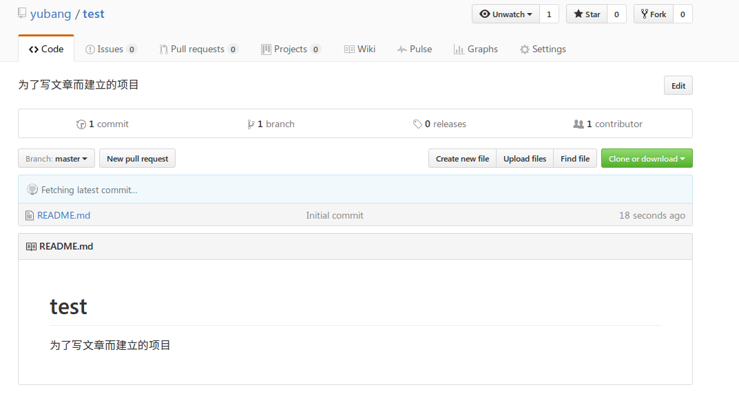Go to the Projects tab
Screen dimensions: 739x396
[291, 49]
